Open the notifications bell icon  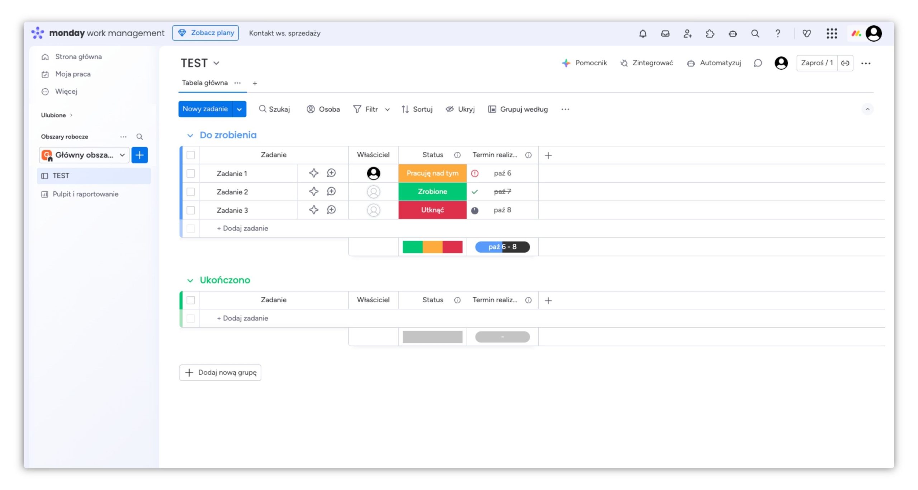643,33
